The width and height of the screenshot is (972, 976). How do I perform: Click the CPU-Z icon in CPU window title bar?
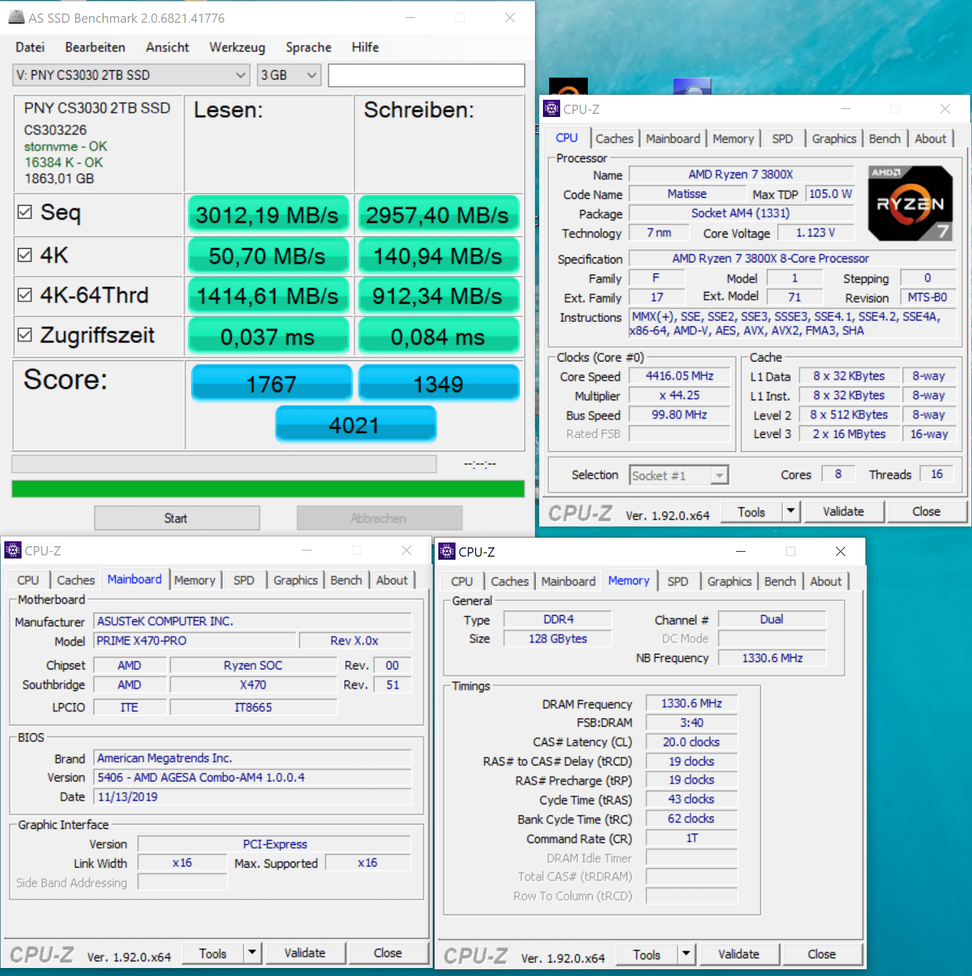tap(552, 109)
